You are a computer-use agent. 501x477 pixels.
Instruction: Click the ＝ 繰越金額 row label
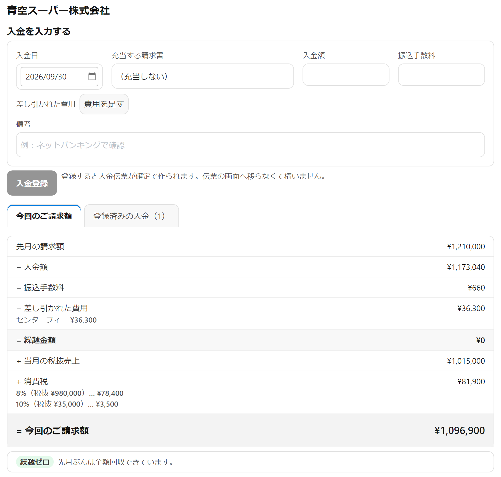[x=36, y=340]
